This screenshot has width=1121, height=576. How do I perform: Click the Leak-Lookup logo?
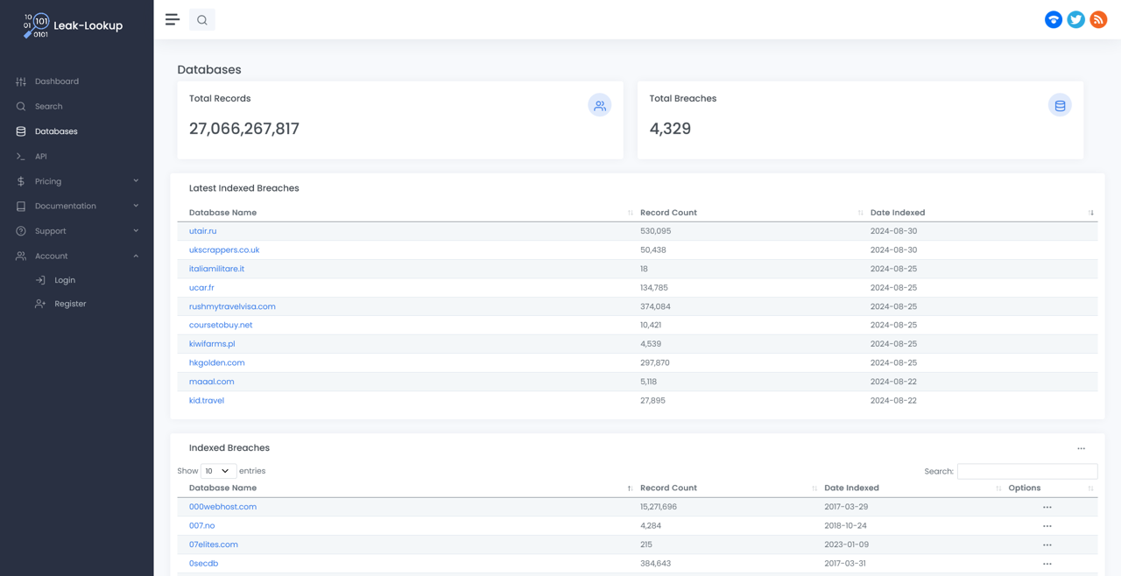click(x=73, y=26)
